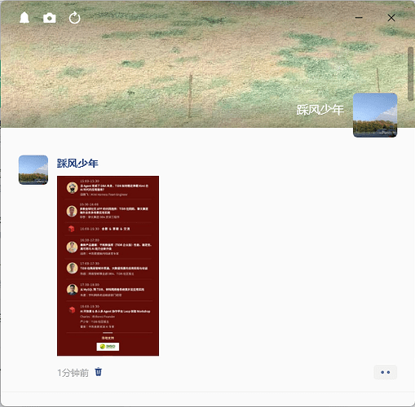
Task: Minimize the Moments window
Action: (359, 18)
